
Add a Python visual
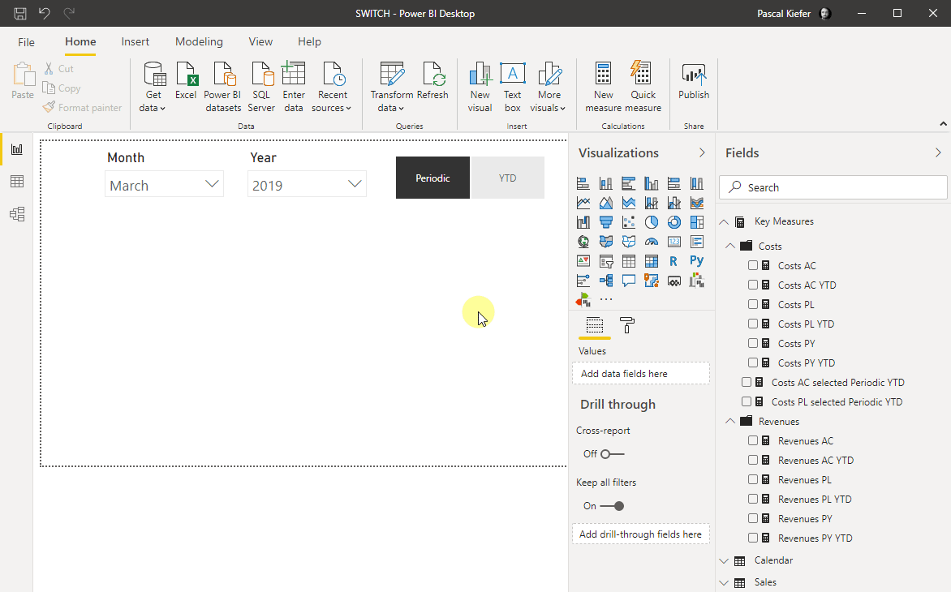click(x=697, y=261)
